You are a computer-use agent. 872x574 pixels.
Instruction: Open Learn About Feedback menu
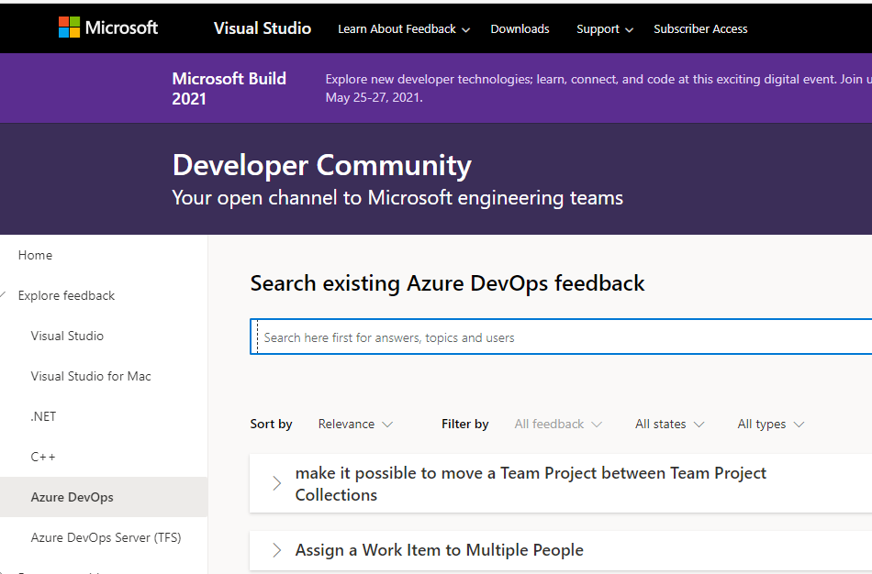pyautogui.click(x=404, y=29)
